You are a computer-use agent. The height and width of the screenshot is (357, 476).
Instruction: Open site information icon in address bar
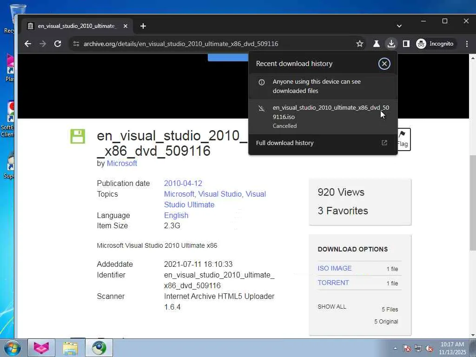click(x=76, y=44)
